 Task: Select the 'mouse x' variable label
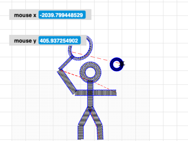(25, 15)
